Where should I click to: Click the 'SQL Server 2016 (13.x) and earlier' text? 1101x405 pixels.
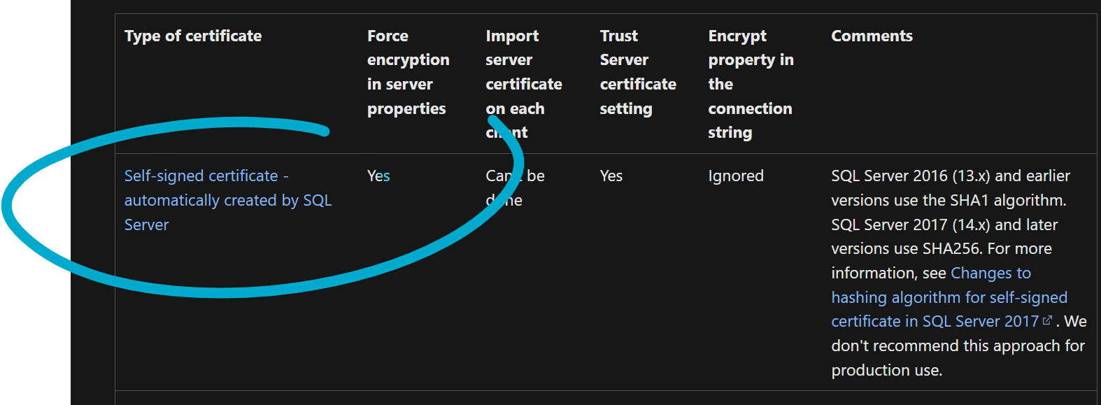click(x=951, y=176)
